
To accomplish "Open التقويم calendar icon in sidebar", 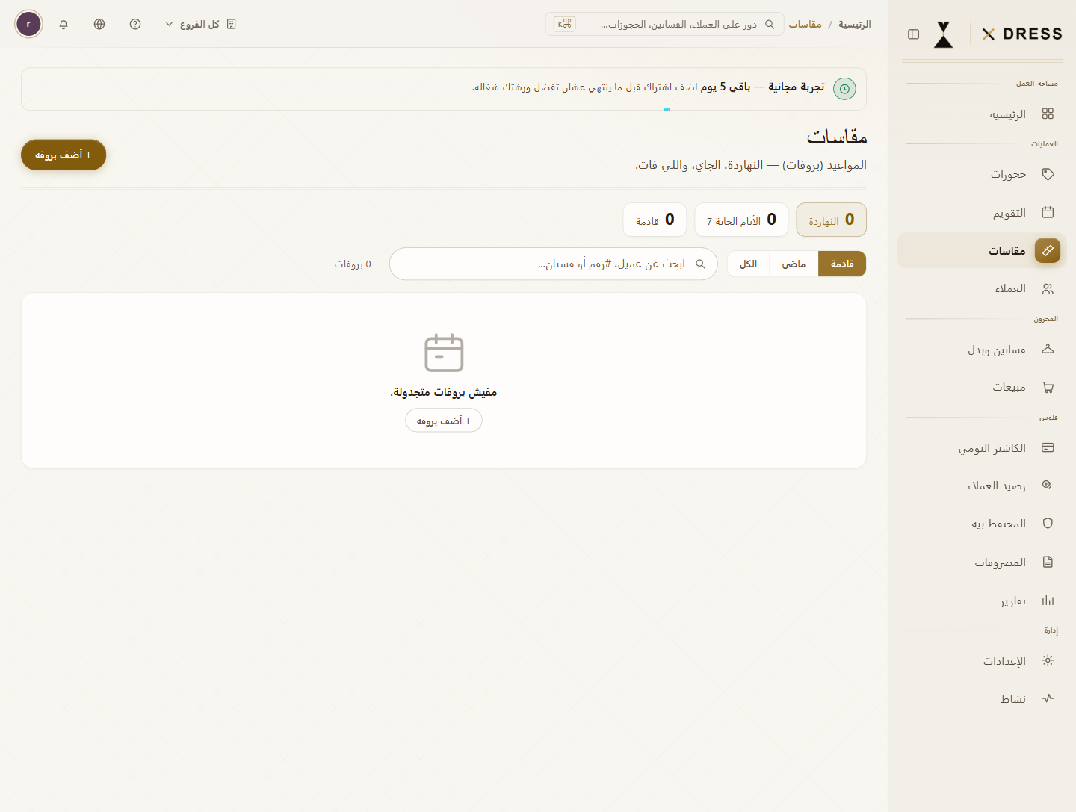I will tap(1048, 213).
